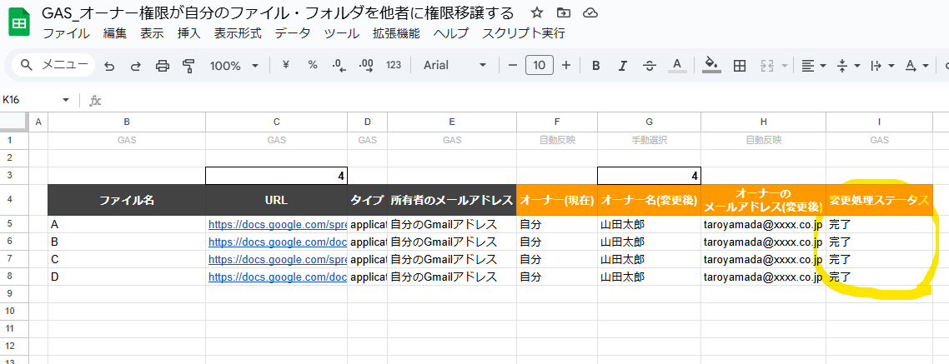Open the 挿入 menu
Viewport: 949px width, 364px height.
(188, 34)
